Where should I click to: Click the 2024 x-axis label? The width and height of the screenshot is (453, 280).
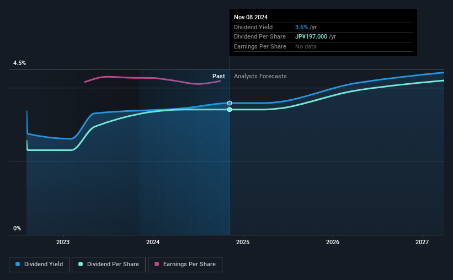tap(153, 242)
